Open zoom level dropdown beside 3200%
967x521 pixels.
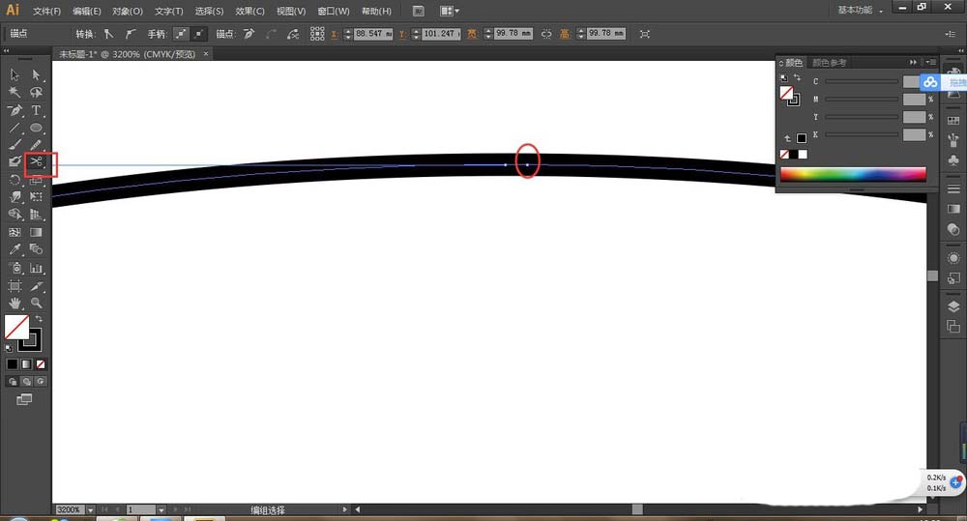click(91, 510)
